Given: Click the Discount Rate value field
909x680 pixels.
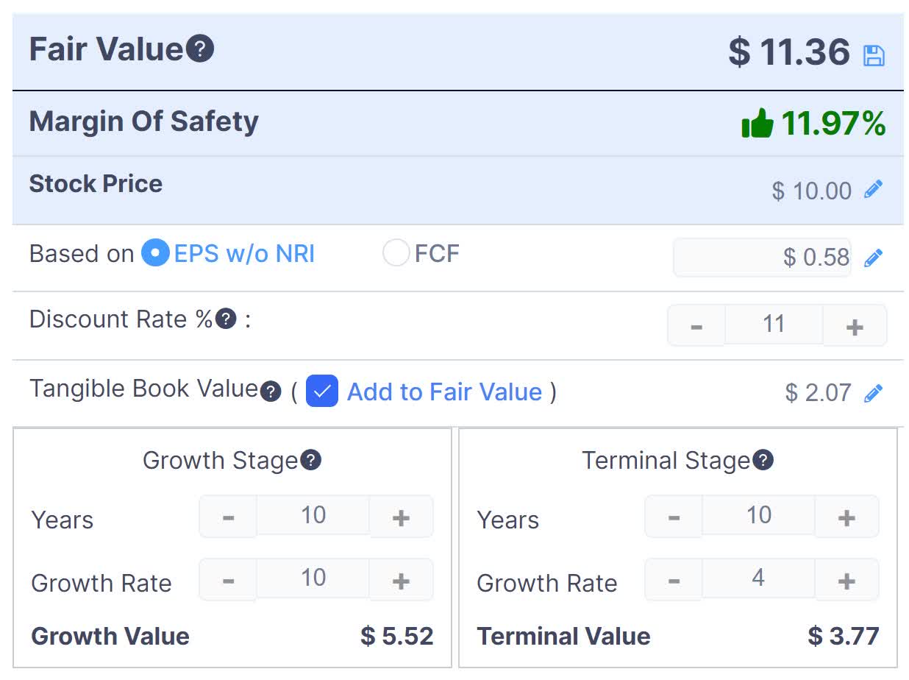Looking at the screenshot, I should coord(774,325).
